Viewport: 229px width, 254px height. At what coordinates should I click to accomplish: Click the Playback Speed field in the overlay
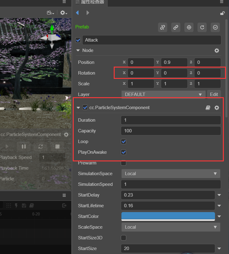point(52,157)
